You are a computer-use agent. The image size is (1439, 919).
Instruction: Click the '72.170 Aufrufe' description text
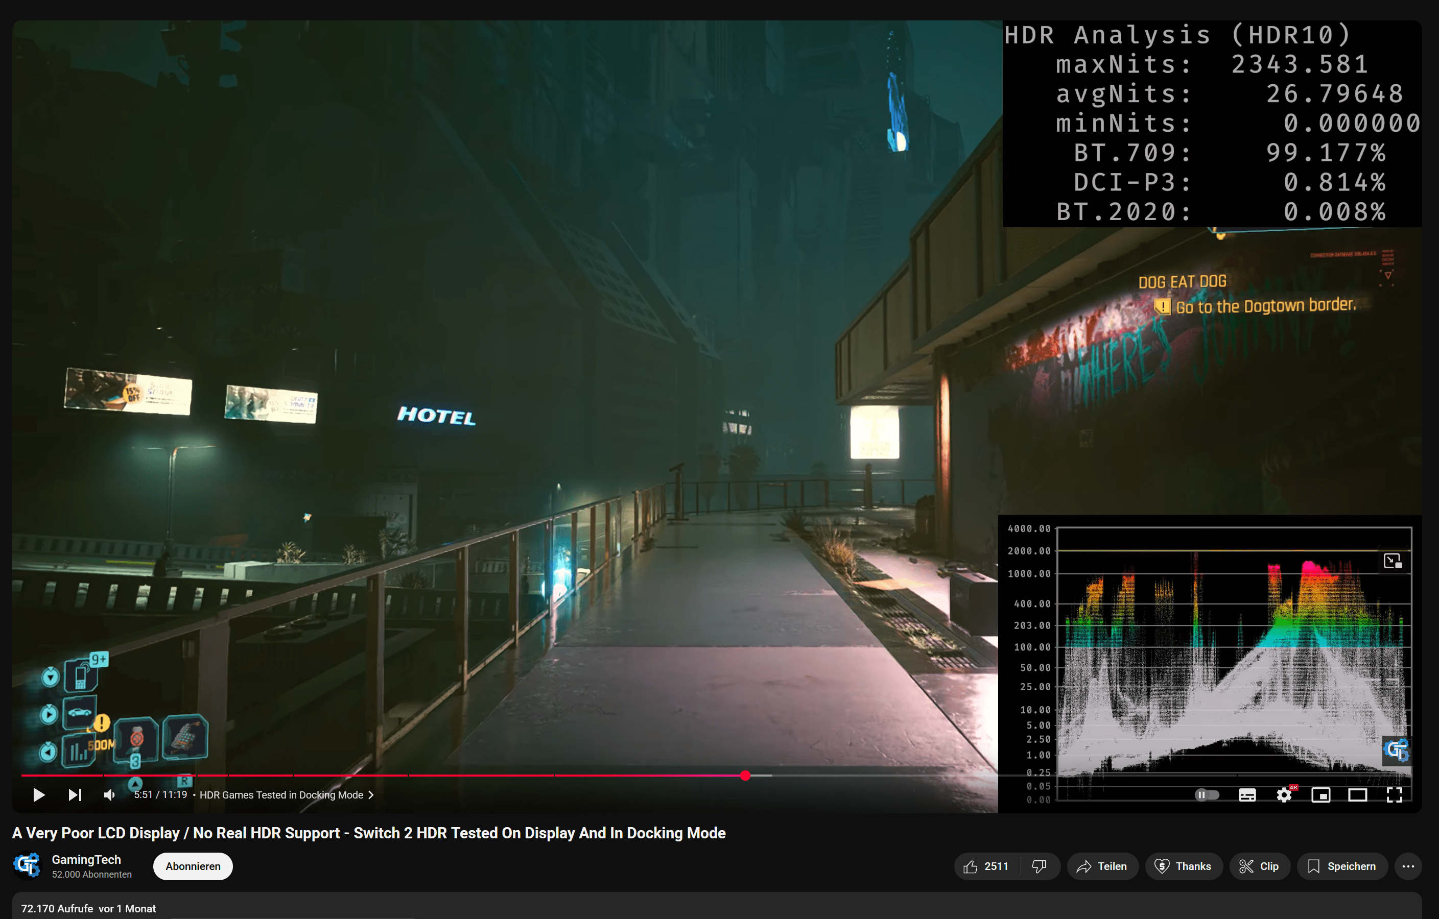coord(57,908)
